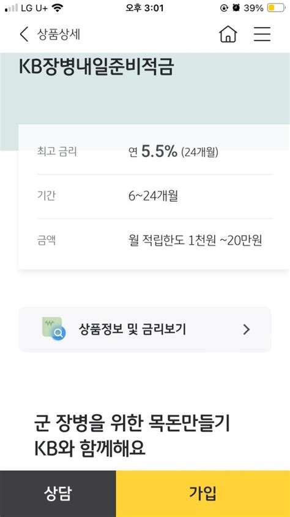Tap the cellular signal bars icon

12,8
